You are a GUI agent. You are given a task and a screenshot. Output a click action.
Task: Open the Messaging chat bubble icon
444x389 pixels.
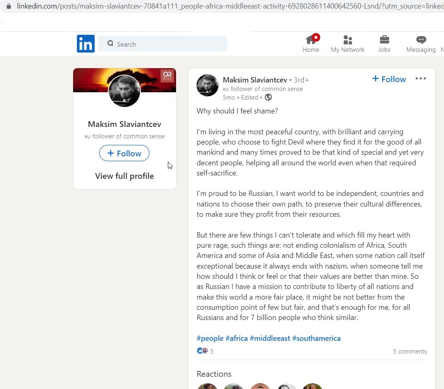(421, 40)
